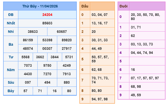This screenshot has width=166, height=106.
Task: Click the Nhì prize number 38633
Action: click(x=33, y=32)
